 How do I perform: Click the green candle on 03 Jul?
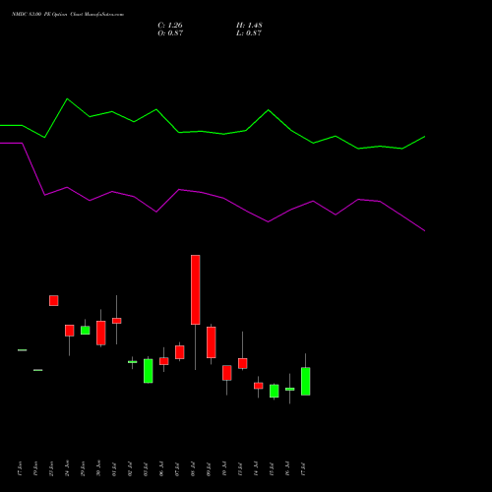(x=149, y=371)
